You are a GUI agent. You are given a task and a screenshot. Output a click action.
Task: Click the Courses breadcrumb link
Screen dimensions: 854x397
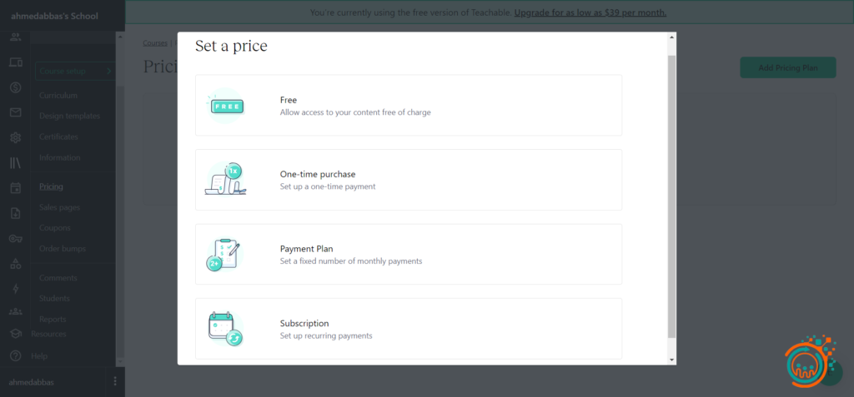[x=155, y=42]
